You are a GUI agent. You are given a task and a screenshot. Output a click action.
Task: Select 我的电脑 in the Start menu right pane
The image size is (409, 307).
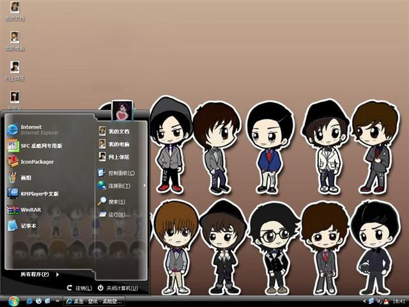tap(114, 144)
